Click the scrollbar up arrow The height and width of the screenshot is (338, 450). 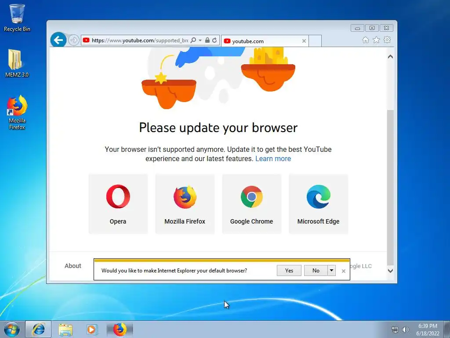(390, 57)
